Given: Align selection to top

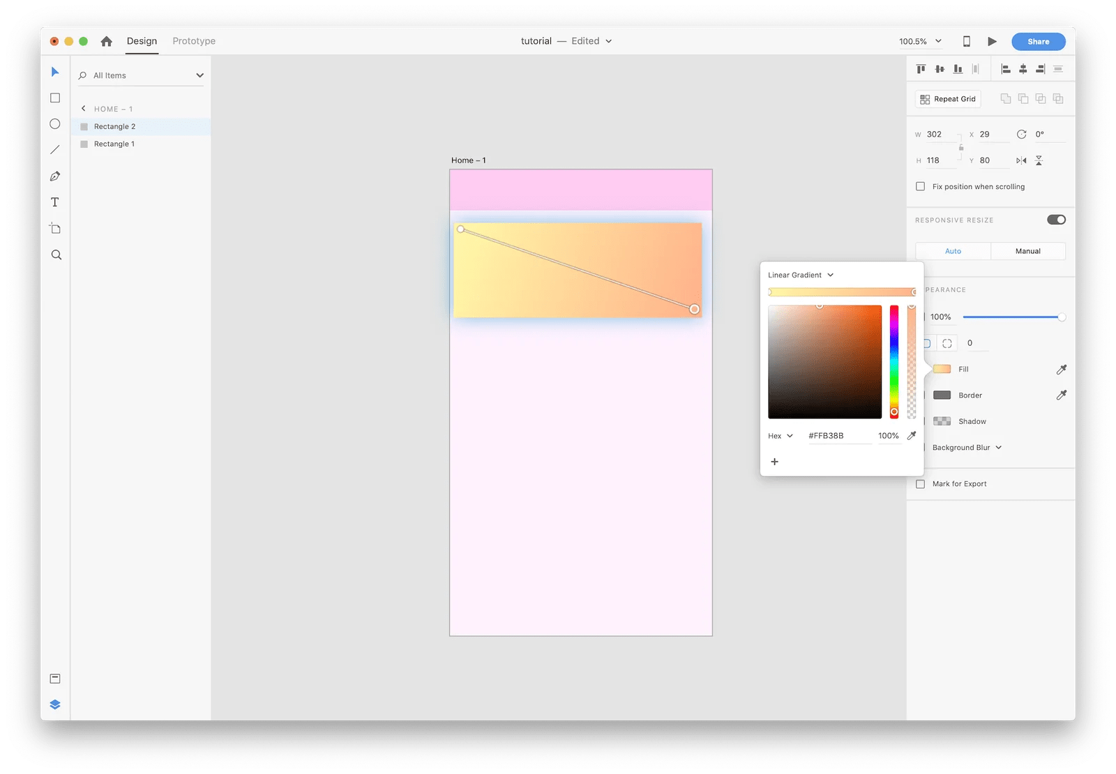Looking at the screenshot, I should [x=921, y=69].
